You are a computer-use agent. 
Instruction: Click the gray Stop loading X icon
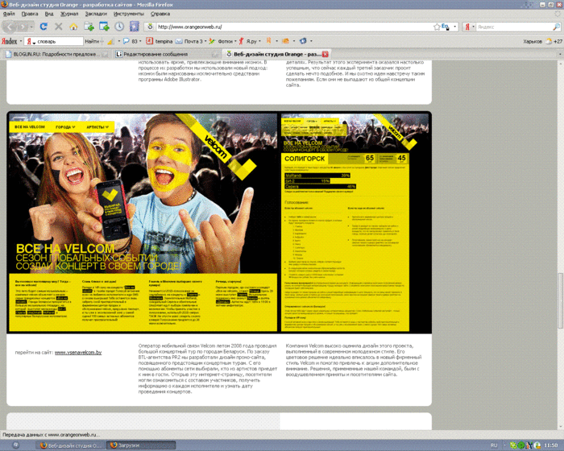59,27
